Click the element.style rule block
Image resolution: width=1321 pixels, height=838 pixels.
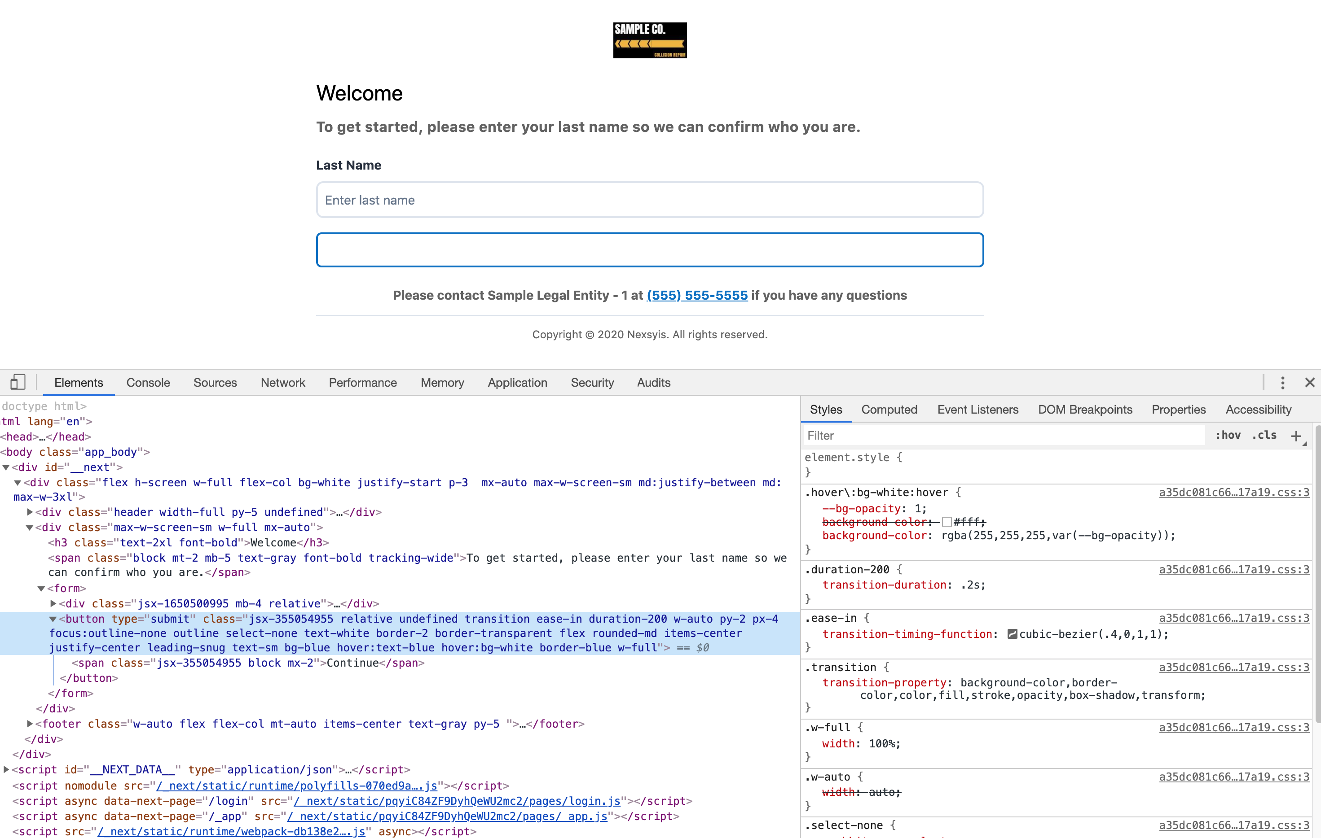[x=1056, y=465]
